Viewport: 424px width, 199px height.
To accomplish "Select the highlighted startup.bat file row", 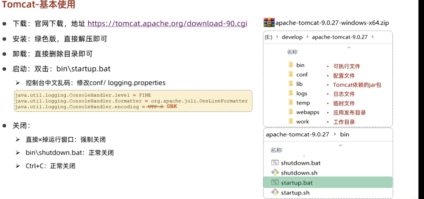I will coord(327,182).
